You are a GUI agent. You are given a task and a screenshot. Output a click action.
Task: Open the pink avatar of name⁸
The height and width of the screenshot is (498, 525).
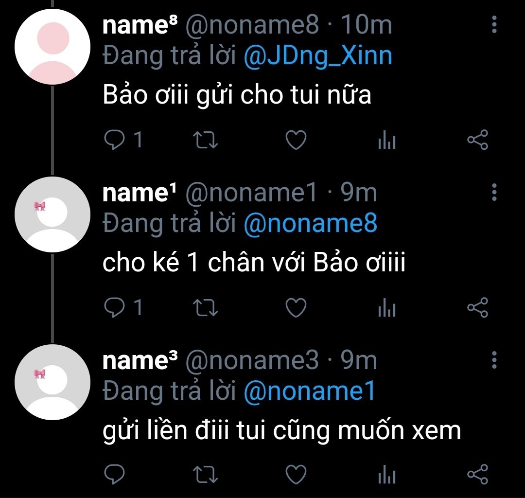52,46
